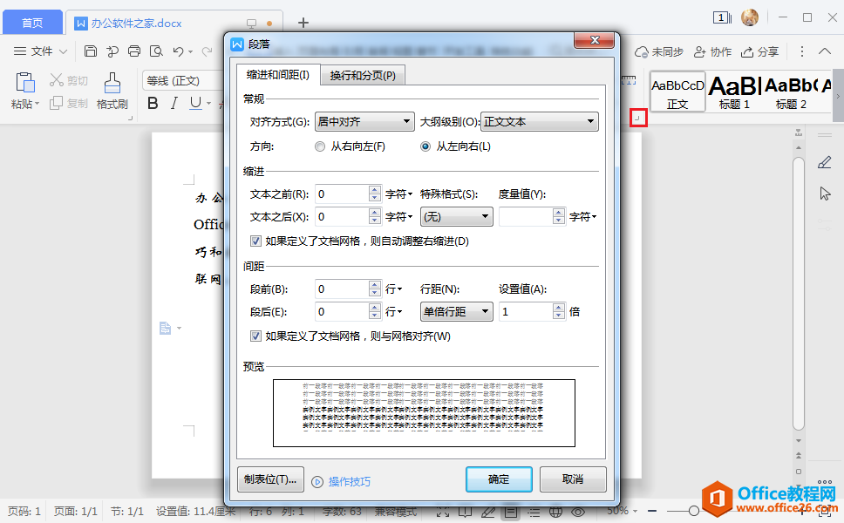Open the 操作技巧 tips link

342,481
